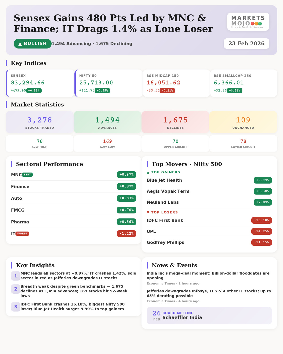Image resolution: width=283 pixels, height=354 pixels.
Task: Click the 1,675 Declines statistic tile
Action: pyautogui.click(x=175, y=122)
